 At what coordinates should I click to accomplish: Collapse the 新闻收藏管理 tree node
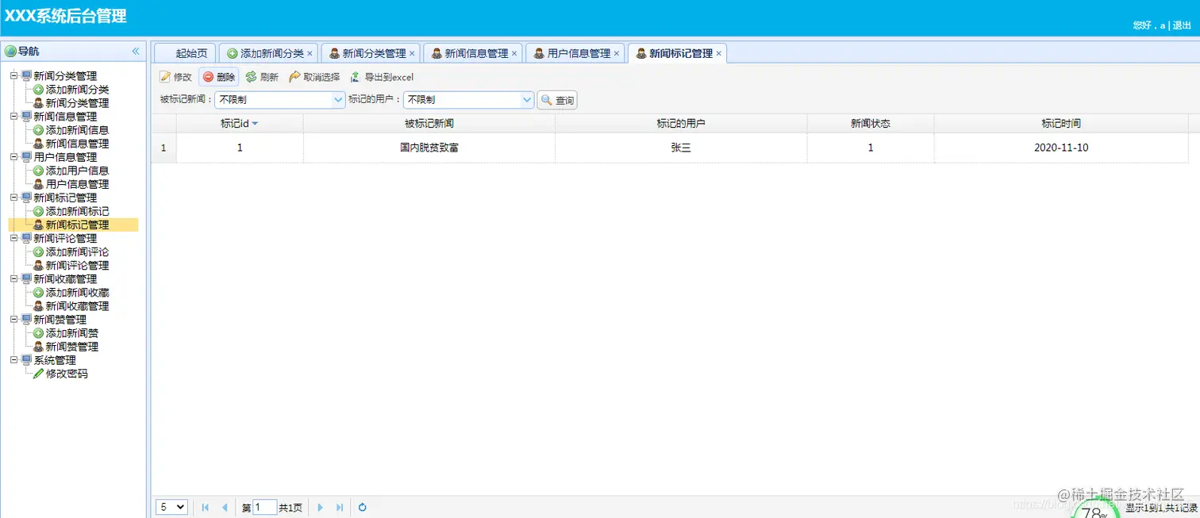click(13, 279)
